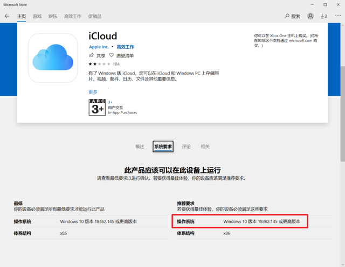The height and width of the screenshot is (267, 345).
Task: Open the downloads indicator showing 2
Action: [323, 16]
